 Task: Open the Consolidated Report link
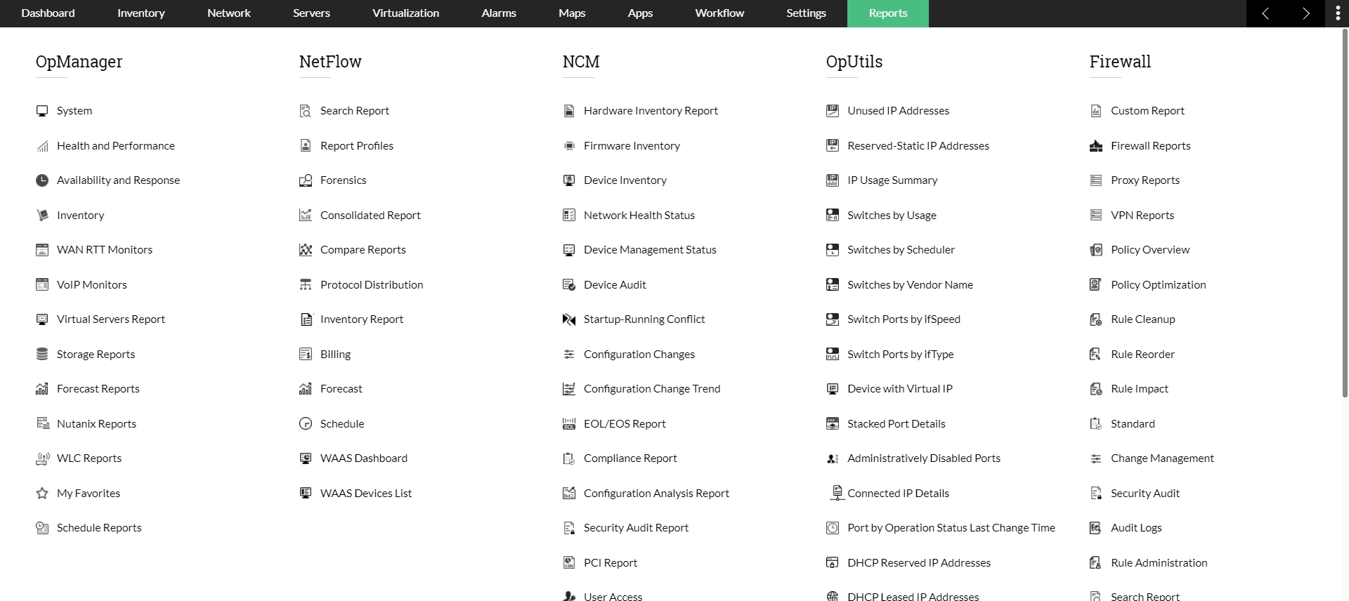pyautogui.click(x=370, y=216)
